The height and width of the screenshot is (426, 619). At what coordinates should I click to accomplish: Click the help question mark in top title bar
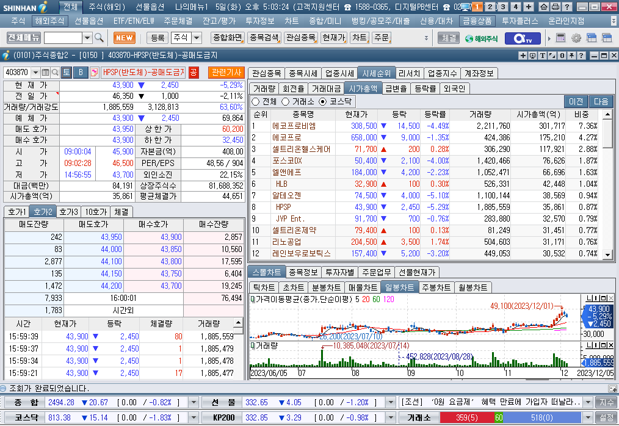(x=567, y=7)
